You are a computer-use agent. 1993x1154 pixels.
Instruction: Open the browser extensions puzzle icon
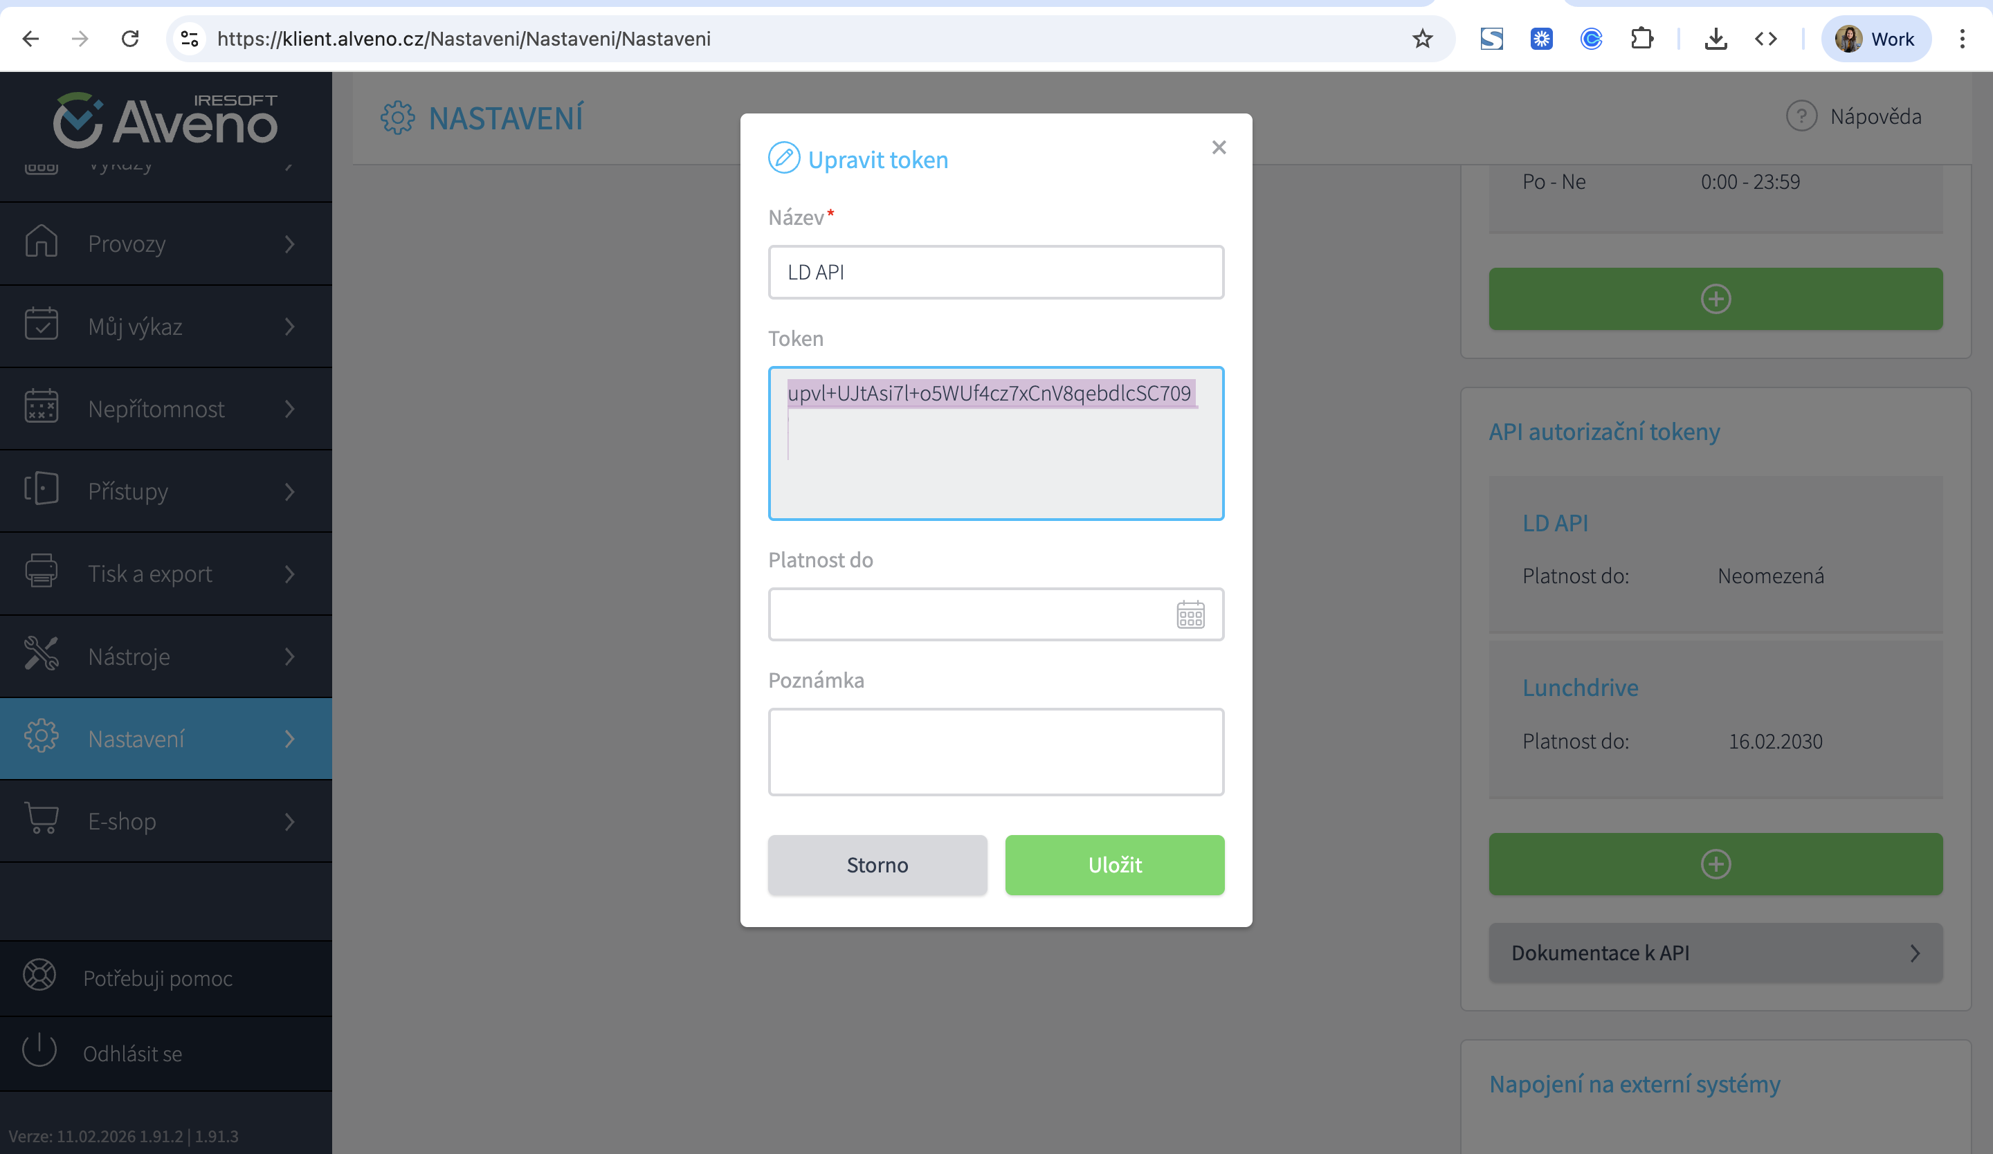click(x=1642, y=39)
